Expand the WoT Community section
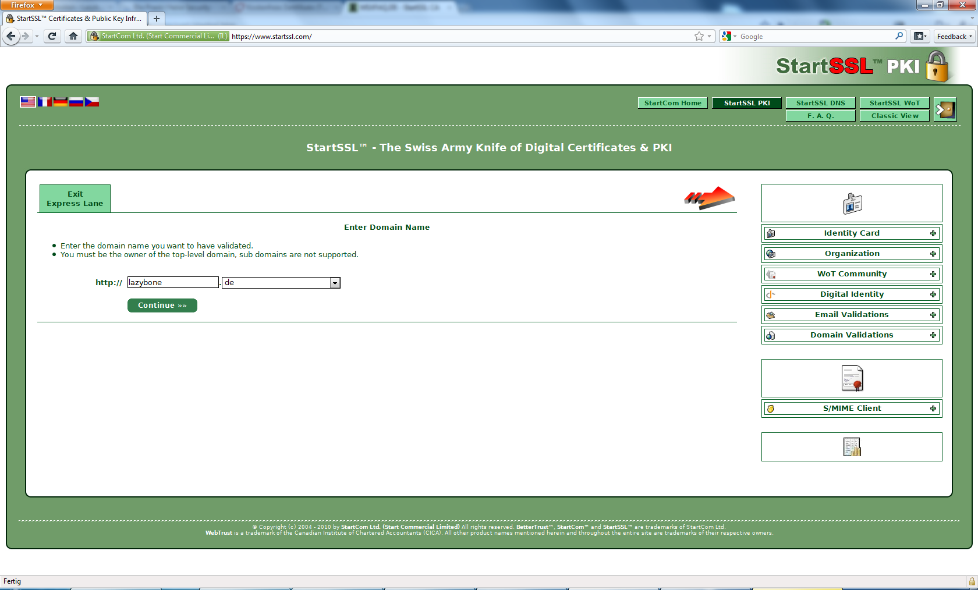Viewport: 978px width, 590px height. (x=933, y=274)
